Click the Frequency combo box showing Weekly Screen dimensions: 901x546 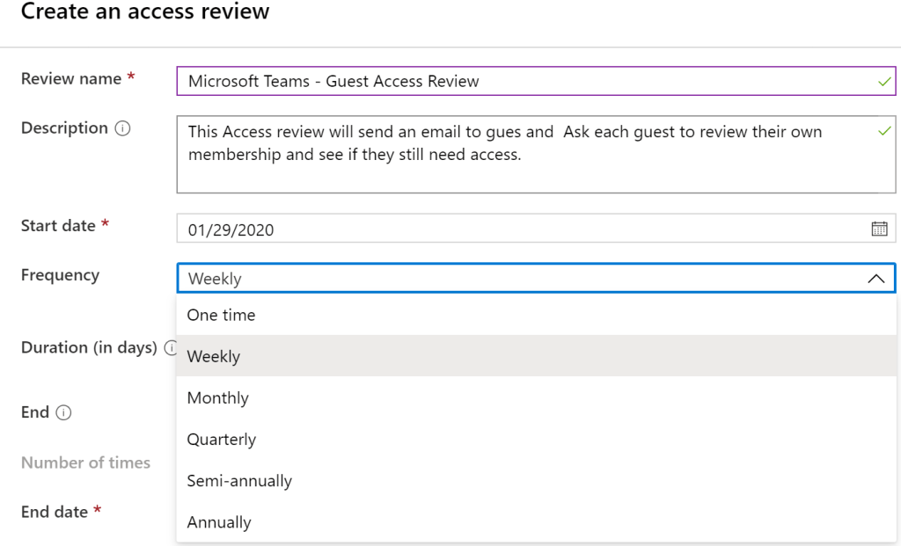pyautogui.click(x=519, y=279)
